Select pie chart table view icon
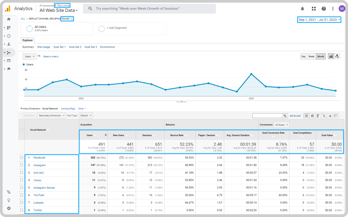The image size is (348, 217). point(312,116)
